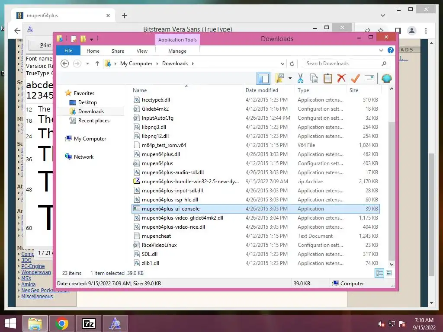The height and width of the screenshot is (332, 443).
Task: Select Favorites in the navigation pane
Action: tap(84, 93)
